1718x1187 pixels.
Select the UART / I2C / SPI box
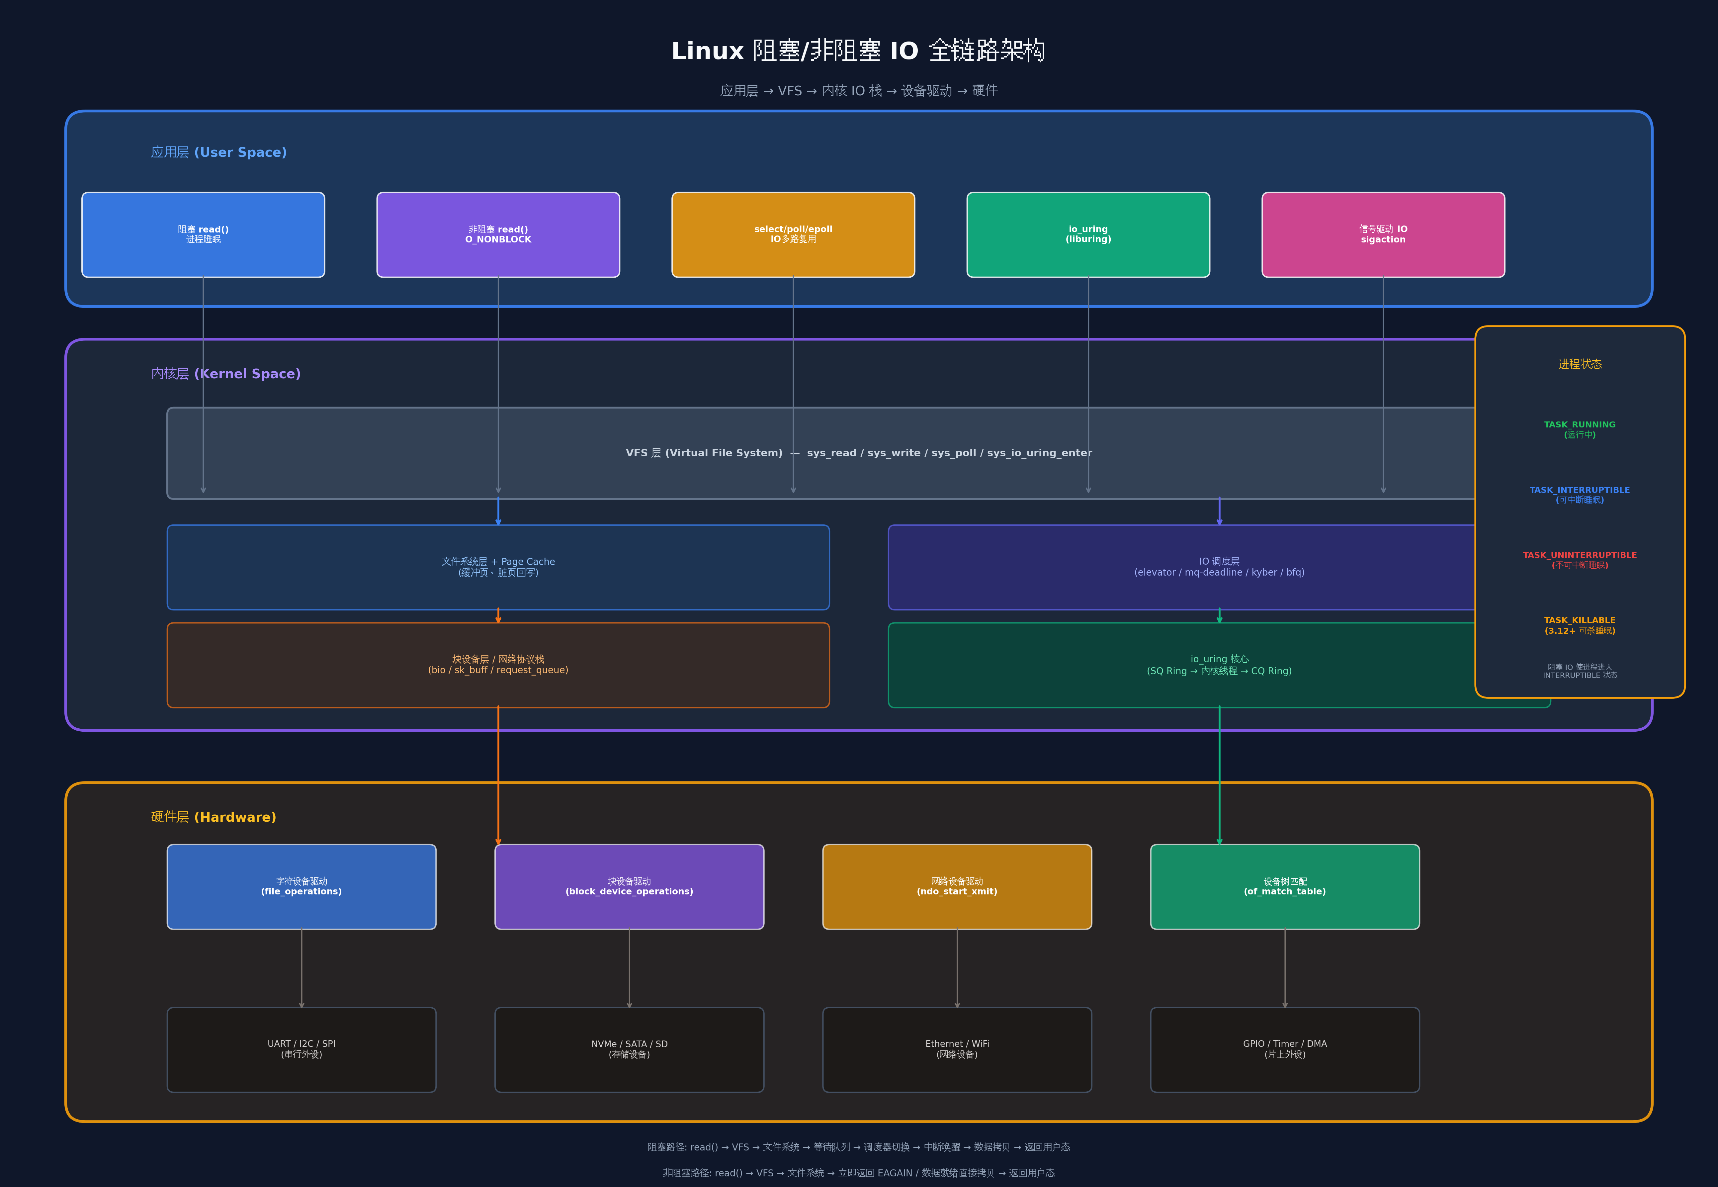click(x=302, y=1050)
